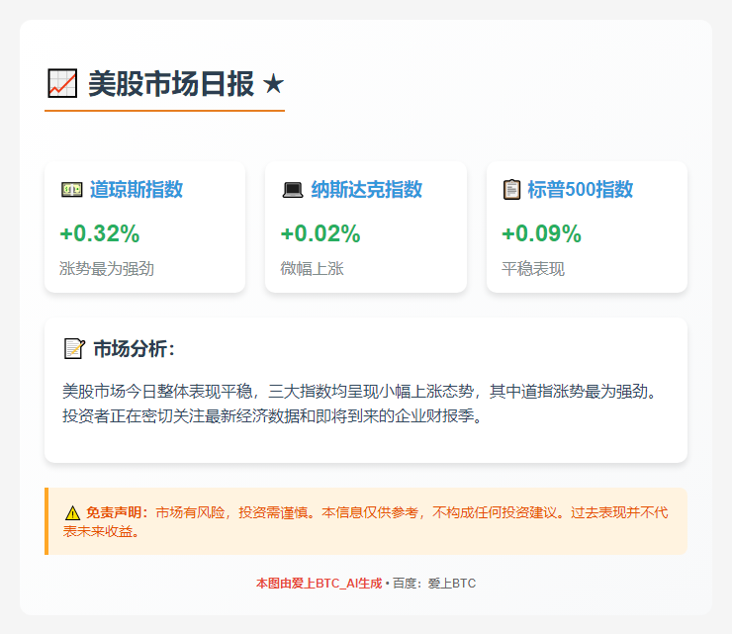The width and height of the screenshot is (732, 634).
Task: Click the 市场分析 section heading
Action: point(134,349)
